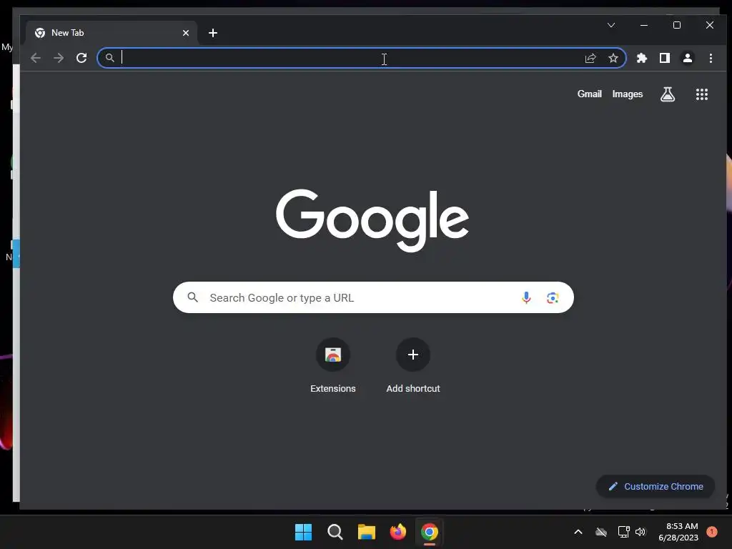Screen dimensions: 732x549
Task: Show hidden tray icons chevron
Action: [x=578, y=532]
